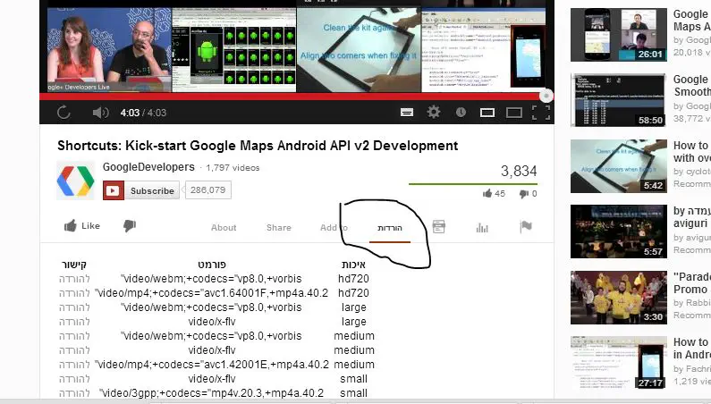Mute the video volume speaker icon

click(100, 113)
